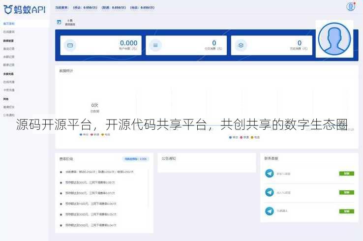Click the Telegram icon in the bottom contact row
The width and height of the screenshot is (363, 241).
tap(269, 211)
